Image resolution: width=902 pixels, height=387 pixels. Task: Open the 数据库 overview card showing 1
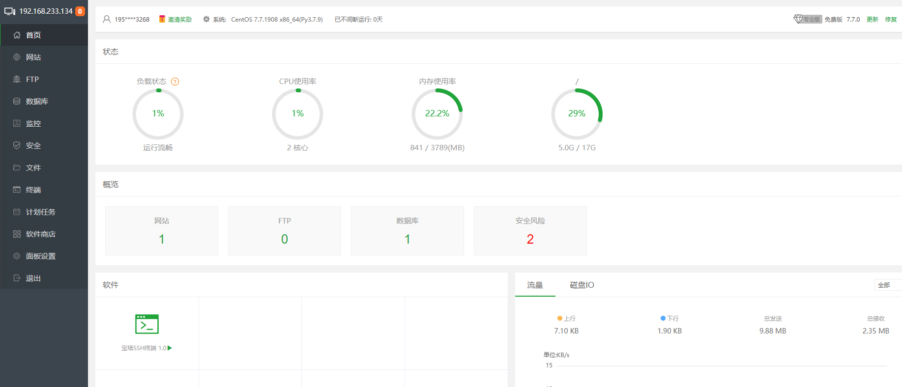pos(407,231)
